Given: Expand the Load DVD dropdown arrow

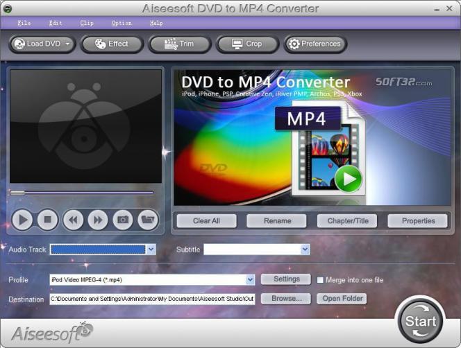Looking at the screenshot, I should pos(67,44).
